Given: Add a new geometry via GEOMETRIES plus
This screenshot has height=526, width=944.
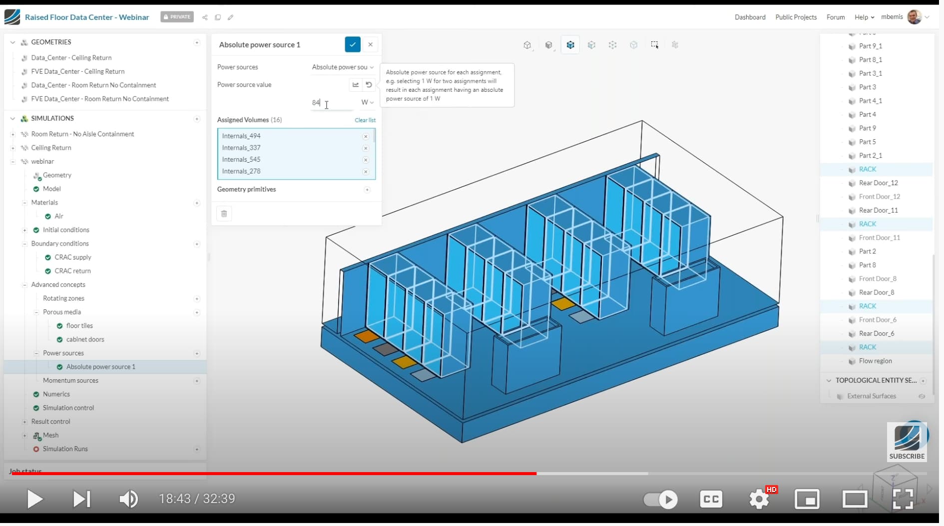Looking at the screenshot, I should (x=197, y=42).
